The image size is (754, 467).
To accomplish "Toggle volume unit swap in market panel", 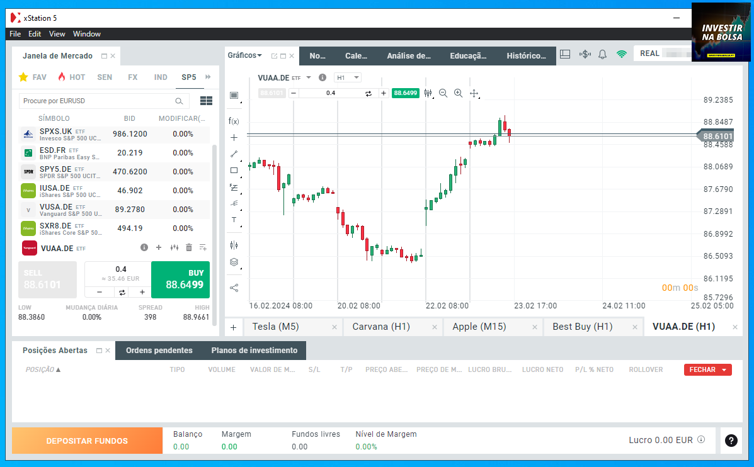I will pyautogui.click(x=122, y=292).
